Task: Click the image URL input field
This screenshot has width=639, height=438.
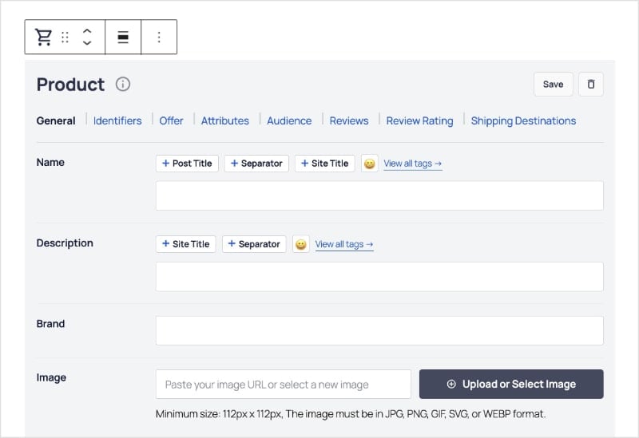Action: [x=284, y=385]
